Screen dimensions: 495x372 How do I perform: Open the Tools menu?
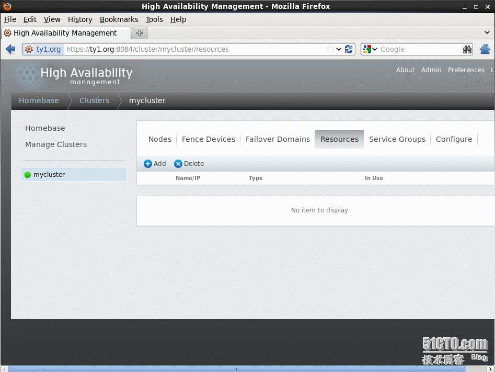coord(154,19)
